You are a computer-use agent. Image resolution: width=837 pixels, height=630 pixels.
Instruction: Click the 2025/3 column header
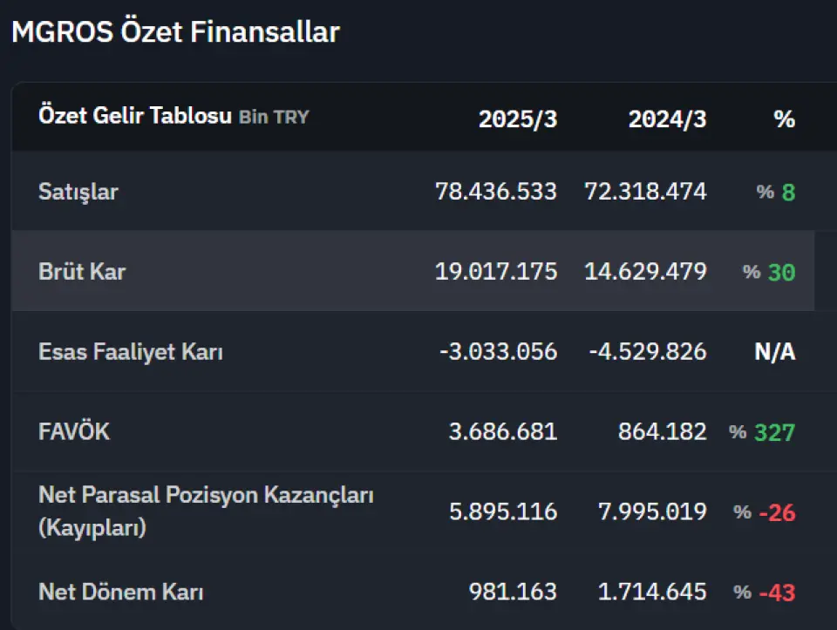pyautogui.click(x=518, y=119)
